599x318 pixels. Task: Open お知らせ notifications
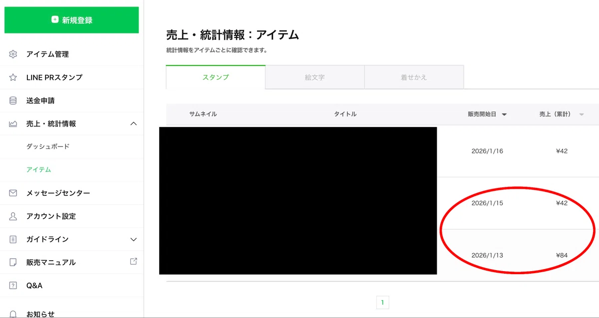click(40, 314)
